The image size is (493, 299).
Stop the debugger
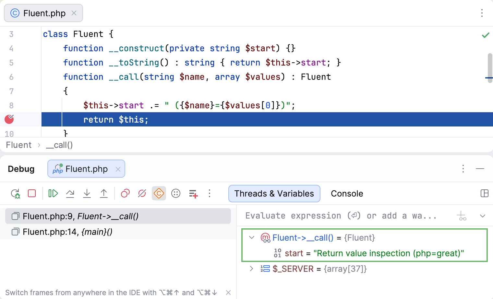[31, 193]
